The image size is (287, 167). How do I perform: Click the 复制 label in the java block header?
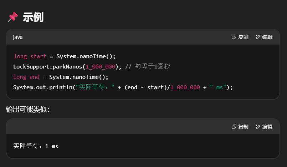243,37
